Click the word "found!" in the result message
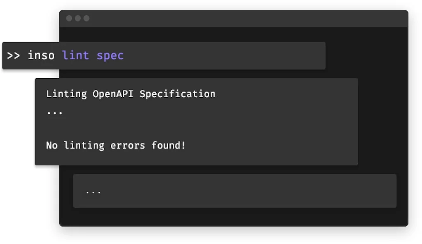Viewport: 422px width, 244px height. (x=169, y=145)
